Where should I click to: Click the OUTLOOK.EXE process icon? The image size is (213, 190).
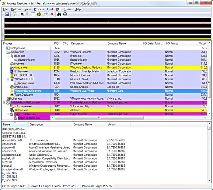point(12,75)
